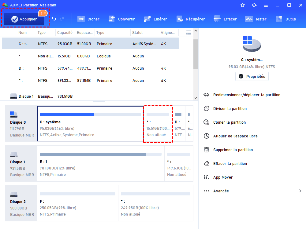Open the Tester tool
The width and height of the screenshot is (306, 229).
[x=256, y=19]
